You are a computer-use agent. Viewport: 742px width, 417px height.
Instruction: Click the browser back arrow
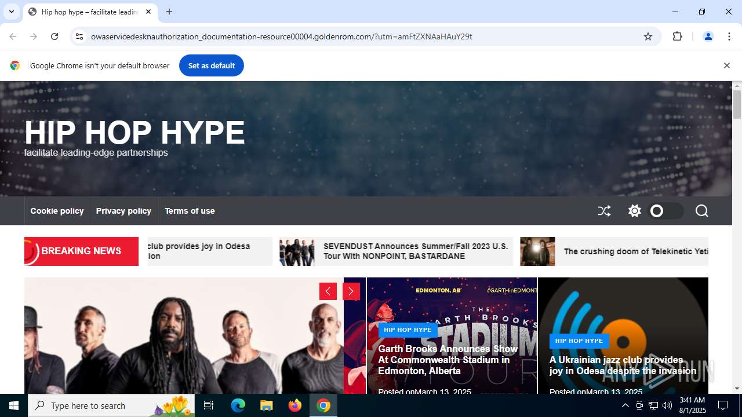(13, 36)
